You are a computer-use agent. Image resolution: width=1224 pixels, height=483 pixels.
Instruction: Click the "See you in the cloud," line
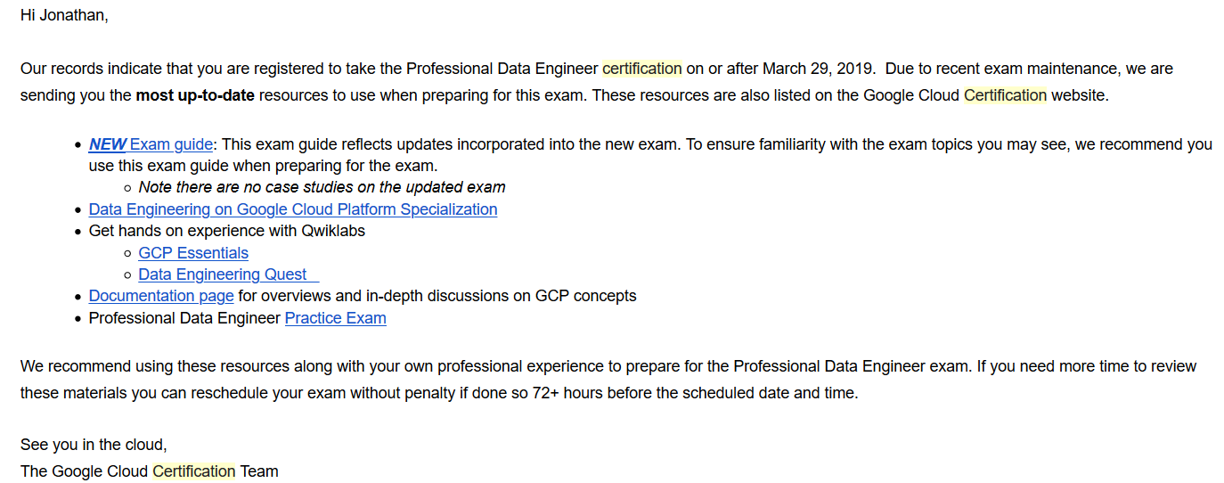click(94, 445)
